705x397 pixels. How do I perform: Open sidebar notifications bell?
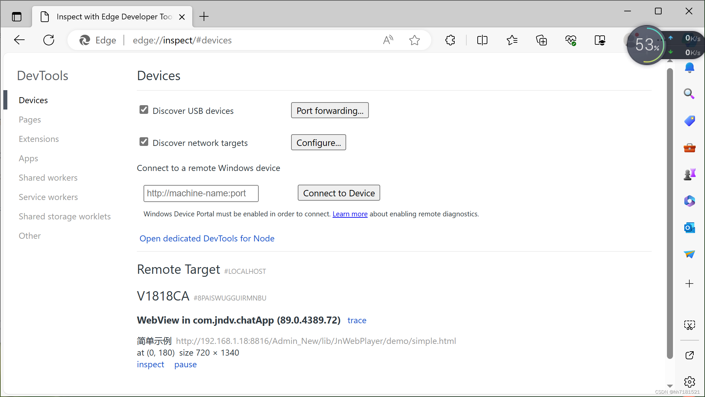[689, 67]
